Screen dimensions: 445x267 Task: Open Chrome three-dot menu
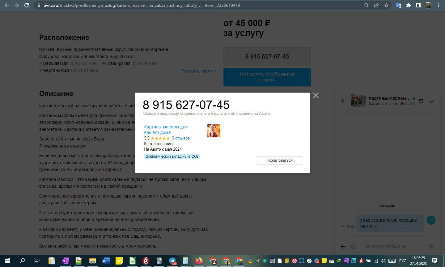[438, 5]
